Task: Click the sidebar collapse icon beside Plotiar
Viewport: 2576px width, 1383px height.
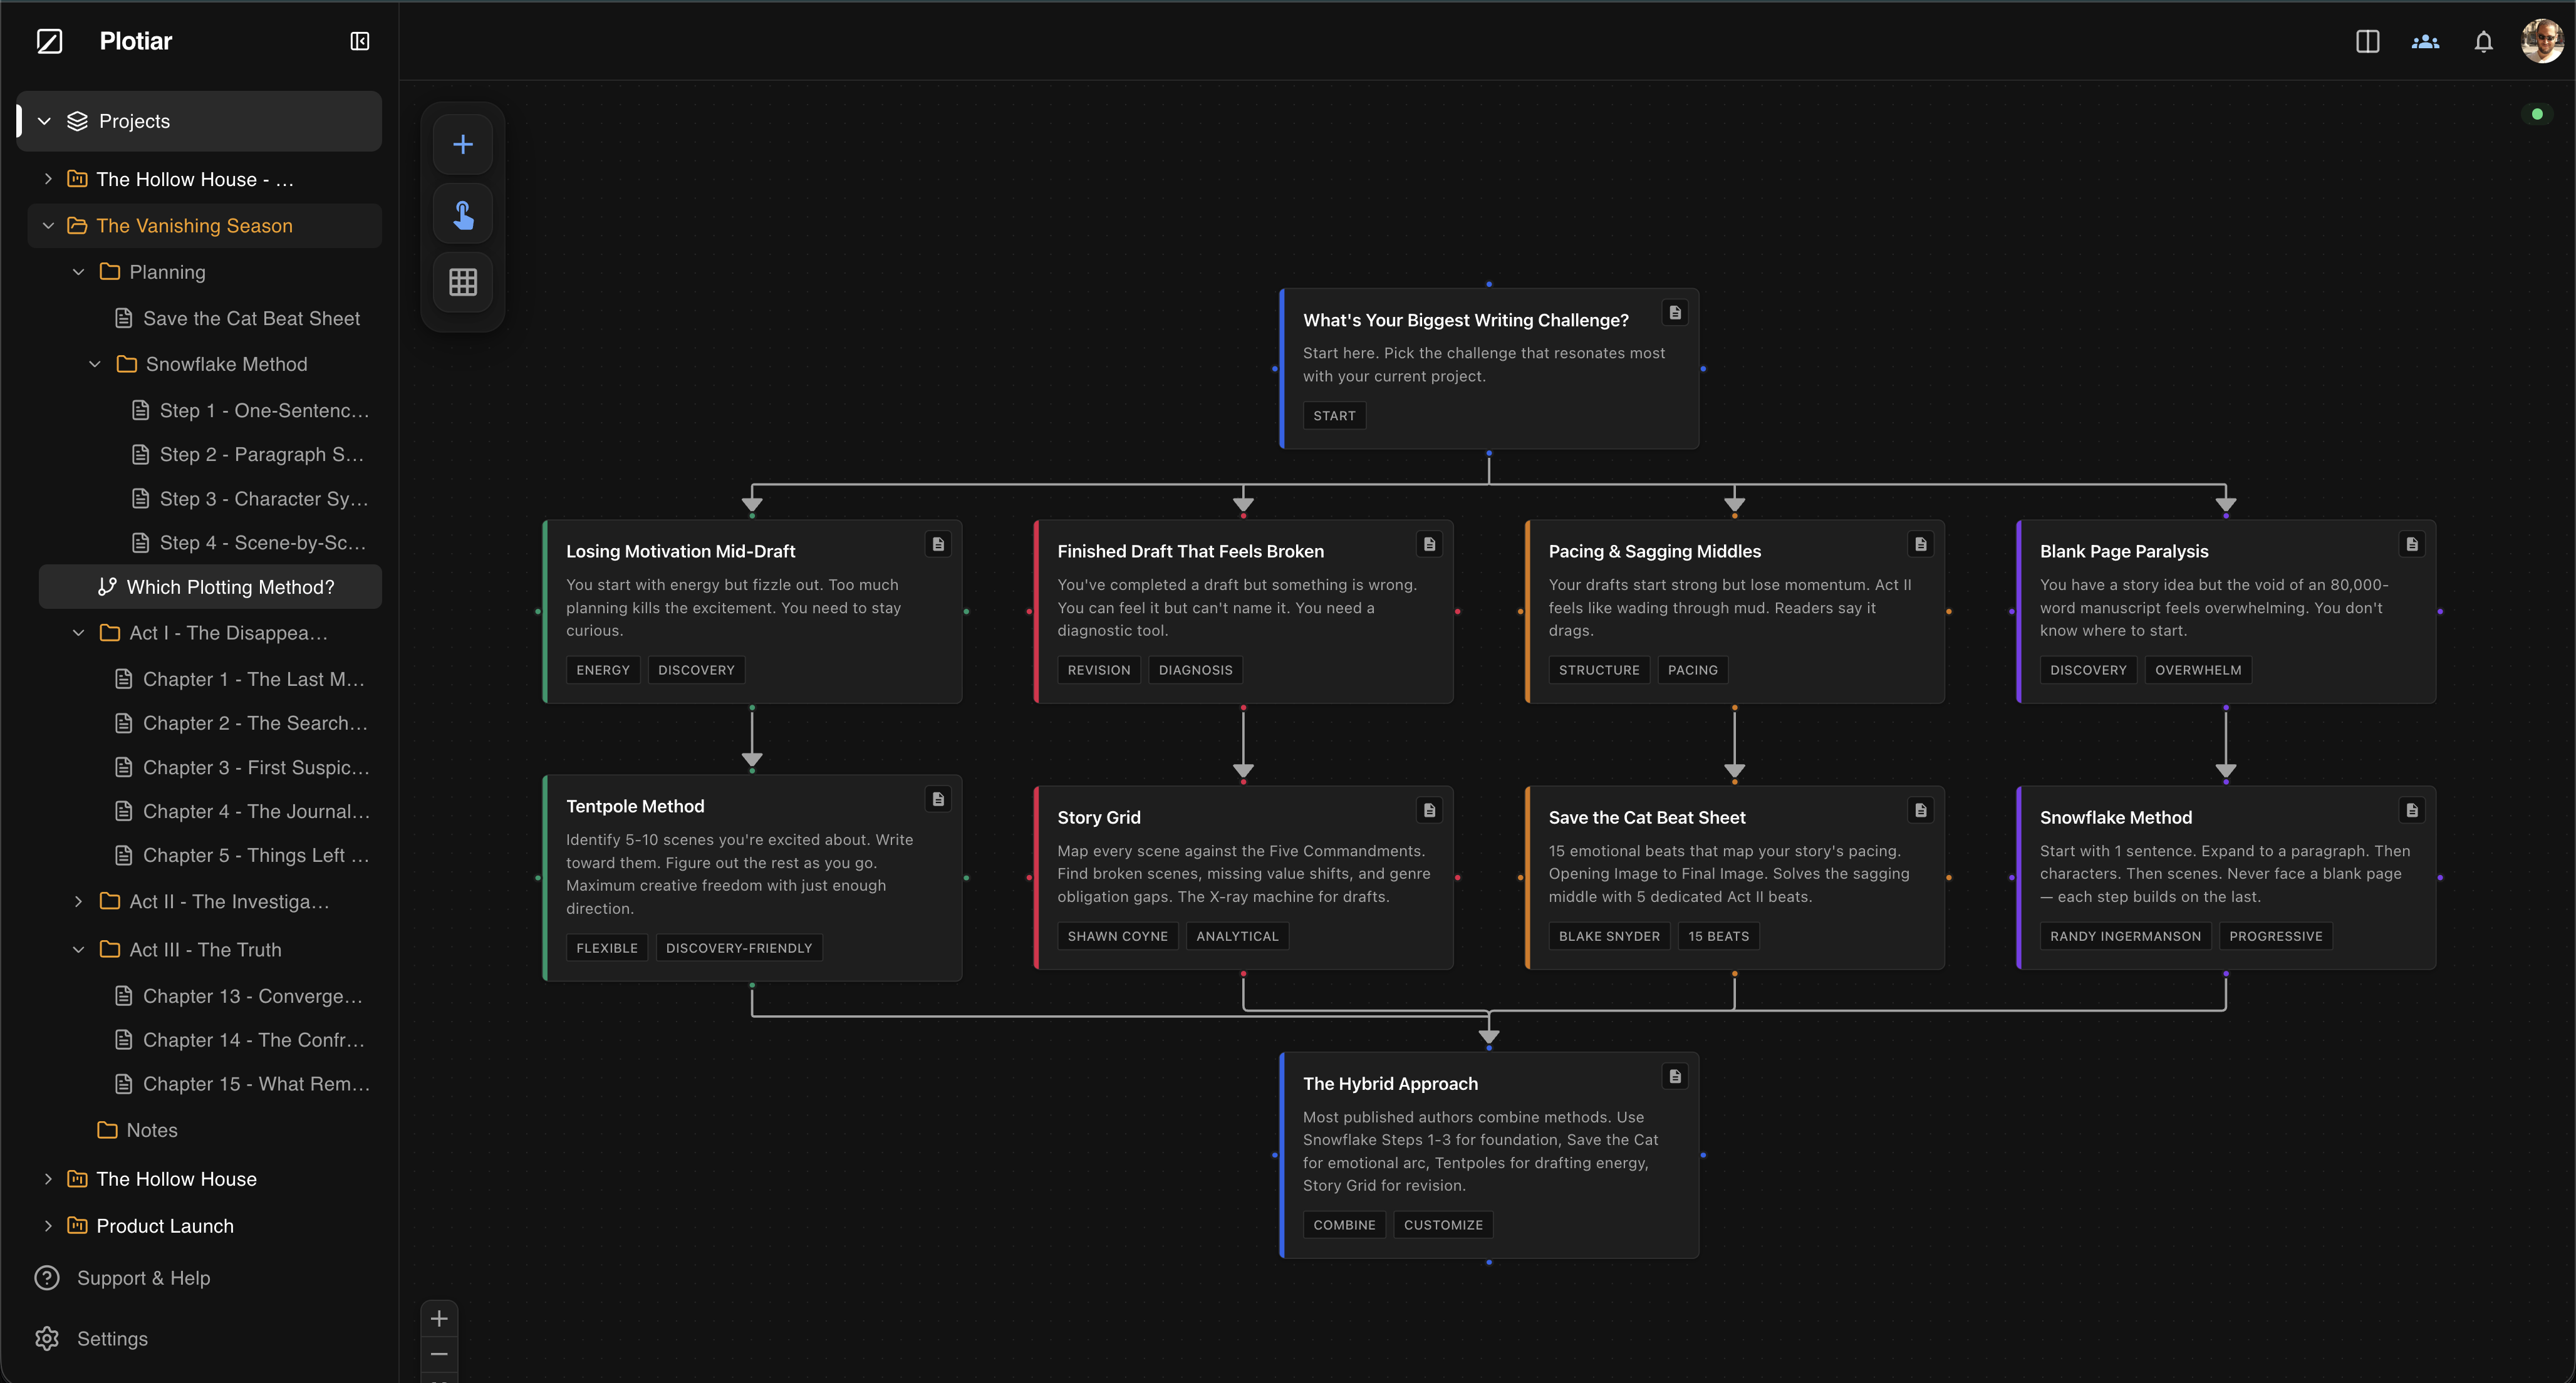Action: pyautogui.click(x=359, y=41)
